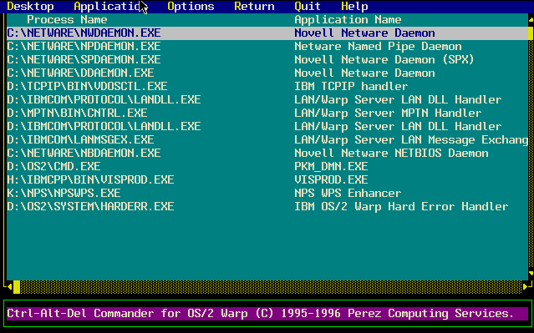Open the Help menu
Image resolution: width=534 pixels, height=333 pixels.
[354, 7]
